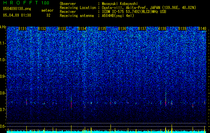Image resolution: width=210 pixels, height=133 pixels.
Task: Click the 0139 time marker
Action: tap(182, 29)
